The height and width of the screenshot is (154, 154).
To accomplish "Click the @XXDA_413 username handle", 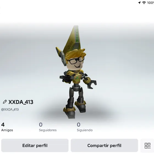I will 10,109.
